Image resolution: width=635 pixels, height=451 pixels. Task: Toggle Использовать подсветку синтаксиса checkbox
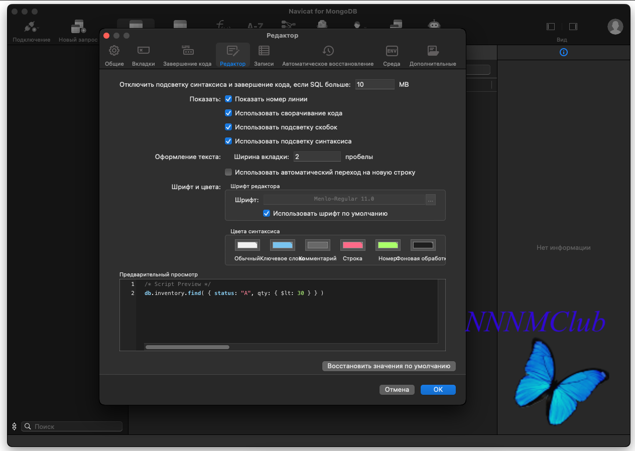228,141
